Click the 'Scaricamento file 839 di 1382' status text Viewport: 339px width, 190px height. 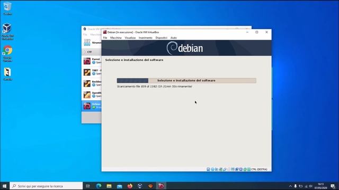(154, 87)
